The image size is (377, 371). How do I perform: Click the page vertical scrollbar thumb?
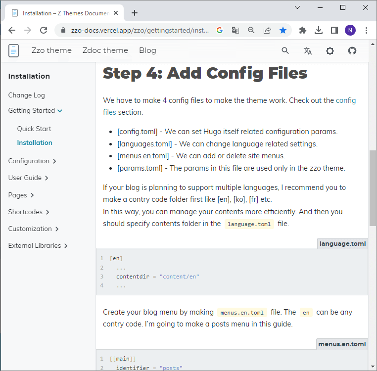373,187
